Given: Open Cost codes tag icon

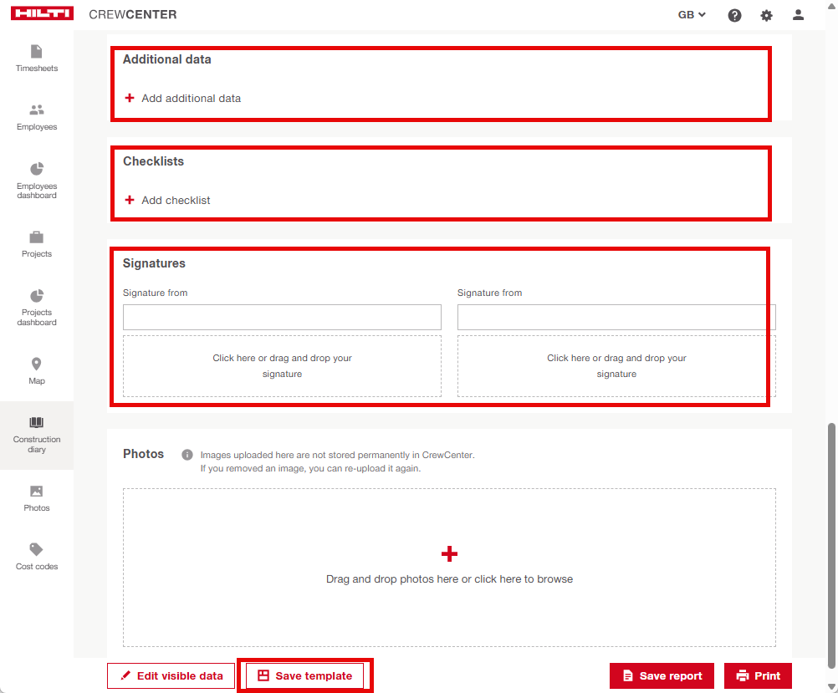Looking at the screenshot, I should click(x=37, y=550).
